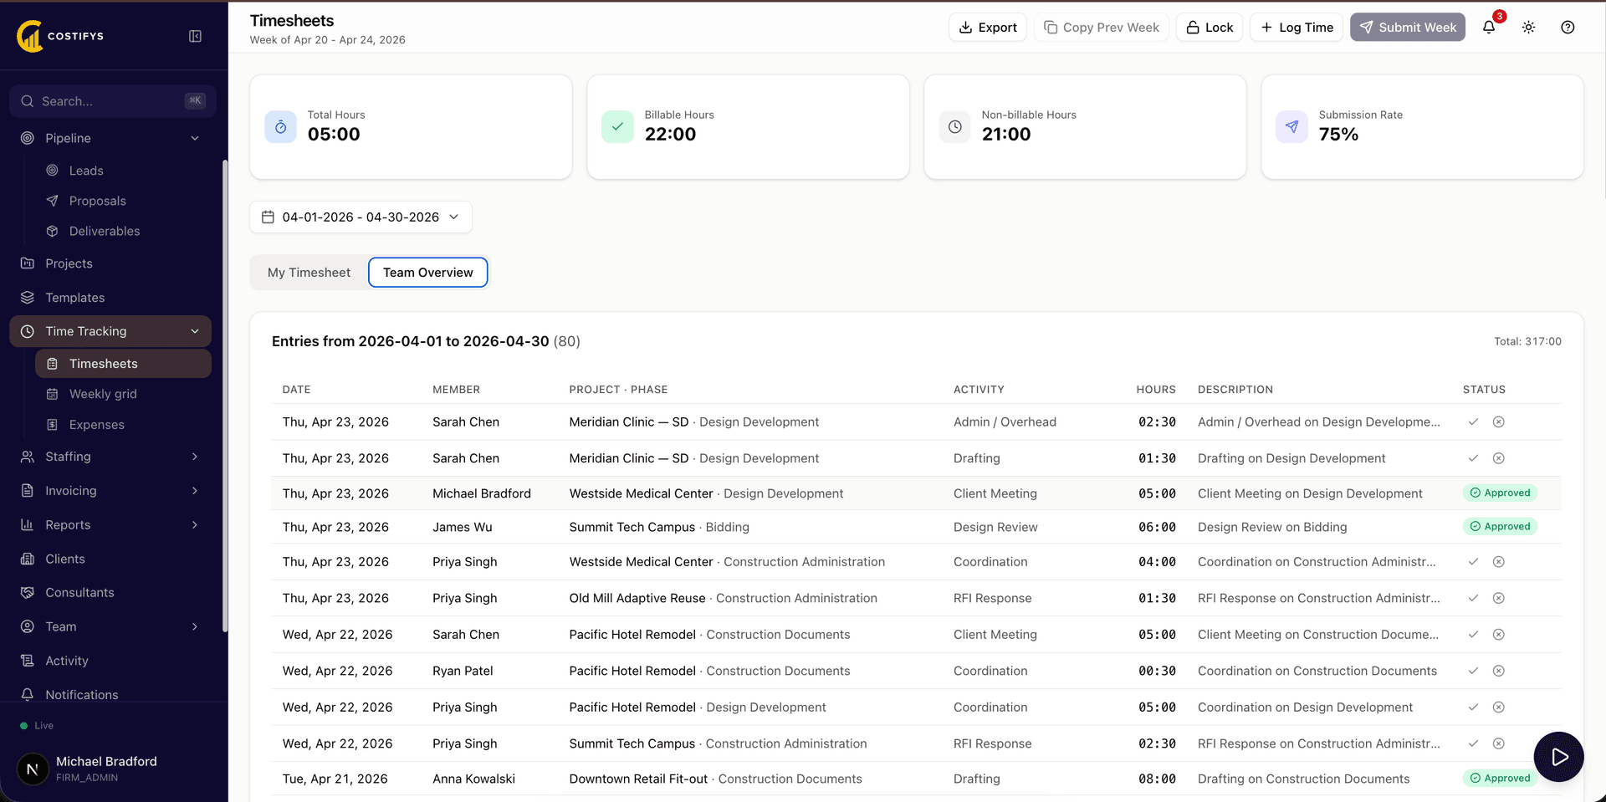1606x802 pixels.
Task: Click Approved badge on James Wu row
Action: [x=1501, y=527]
